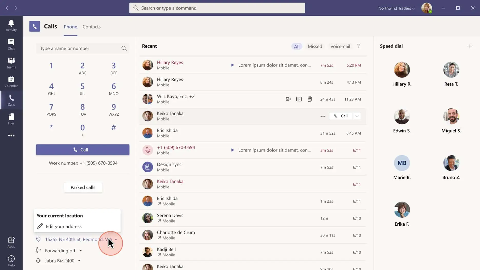The height and width of the screenshot is (270, 480).
Task: Switch to the Contacts tab
Action: coord(92,27)
